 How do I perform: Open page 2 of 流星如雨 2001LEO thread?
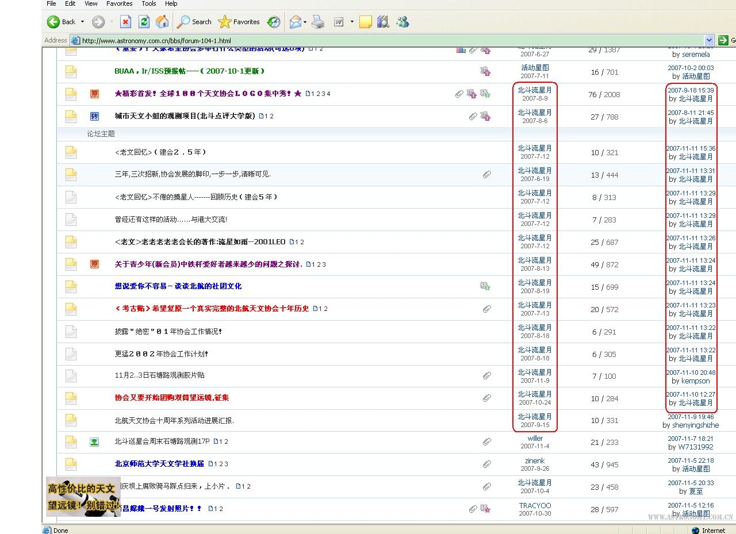click(x=302, y=242)
